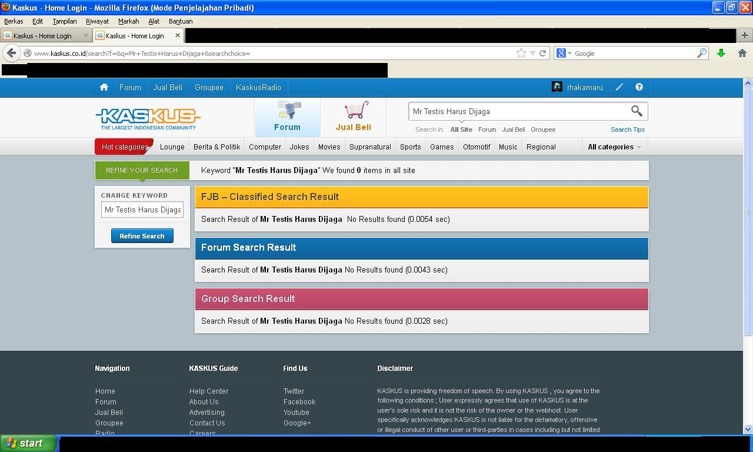
Task: Open Otomotif category
Action: (477, 147)
